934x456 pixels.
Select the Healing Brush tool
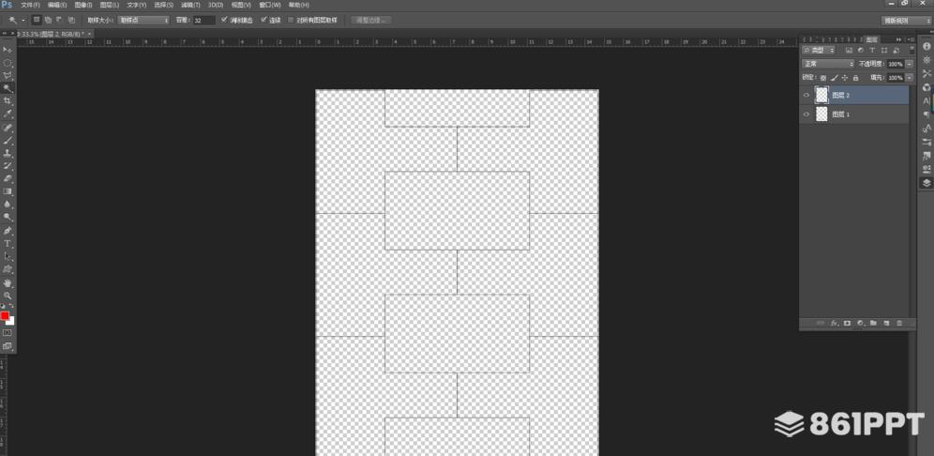tap(8, 128)
